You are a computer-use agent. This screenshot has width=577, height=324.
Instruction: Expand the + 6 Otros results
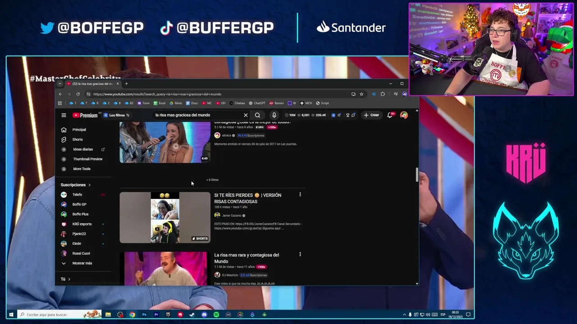point(212,180)
